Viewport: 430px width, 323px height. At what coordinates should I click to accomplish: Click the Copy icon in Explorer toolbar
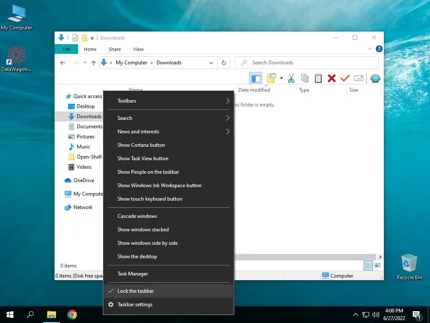click(x=305, y=79)
